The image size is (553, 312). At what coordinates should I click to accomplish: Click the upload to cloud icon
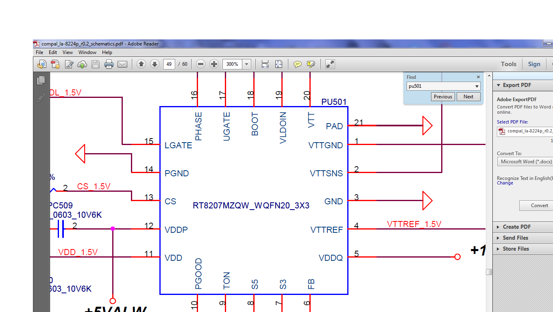pos(82,64)
